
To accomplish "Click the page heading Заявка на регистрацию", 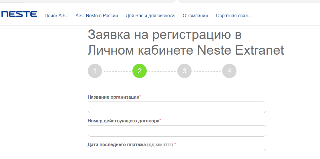I will pyautogui.click(x=186, y=42).
